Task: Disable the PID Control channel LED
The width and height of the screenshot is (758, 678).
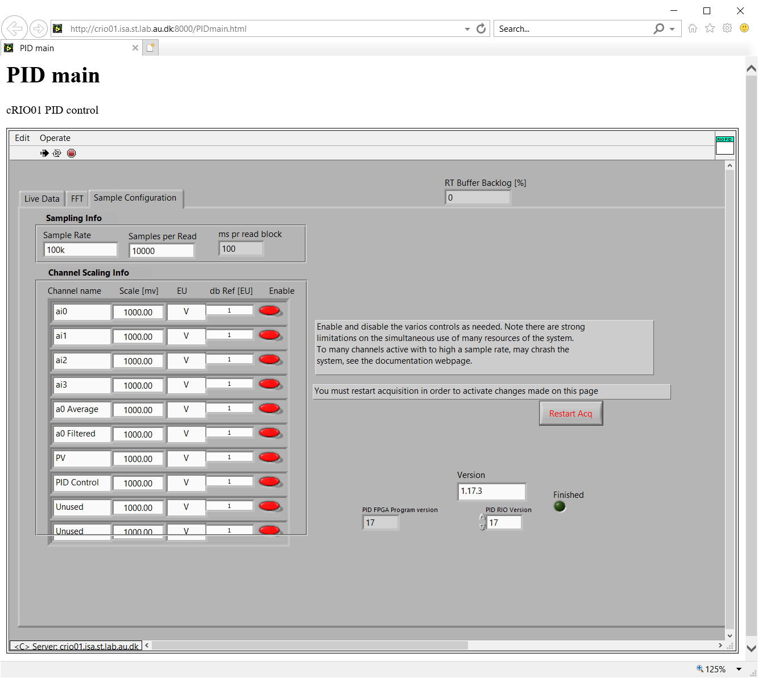Action: click(x=270, y=481)
